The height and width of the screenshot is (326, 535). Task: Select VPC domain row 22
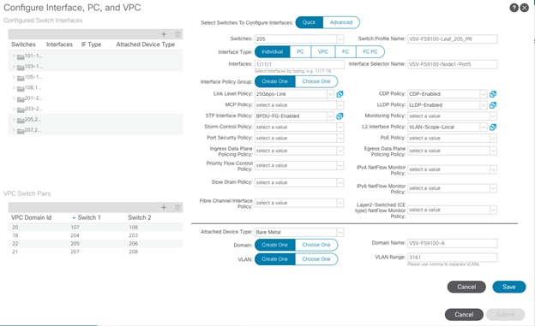point(95,244)
